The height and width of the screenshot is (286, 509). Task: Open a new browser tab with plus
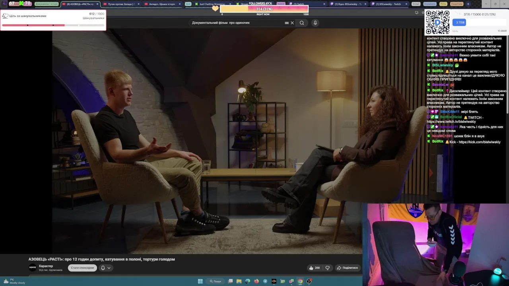click(x=468, y=4)
